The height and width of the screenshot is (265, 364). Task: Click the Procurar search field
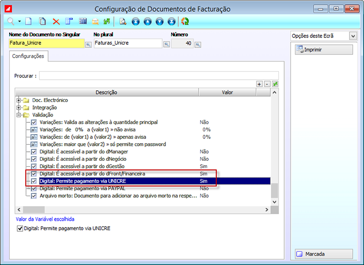click(x=159, y=75)
